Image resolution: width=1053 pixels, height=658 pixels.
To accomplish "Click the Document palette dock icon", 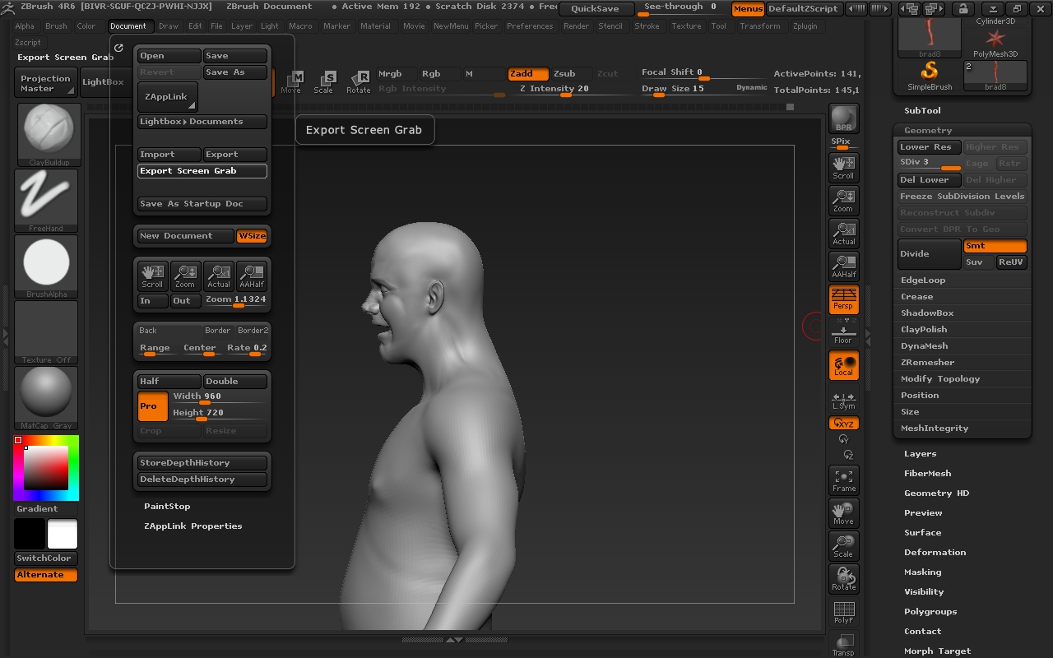I will [119, 49].
